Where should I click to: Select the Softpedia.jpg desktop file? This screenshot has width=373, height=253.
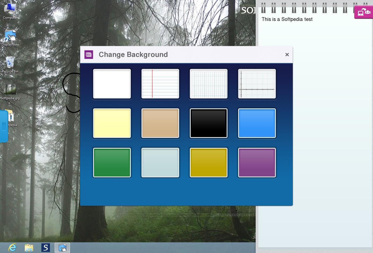pos(10,90)
